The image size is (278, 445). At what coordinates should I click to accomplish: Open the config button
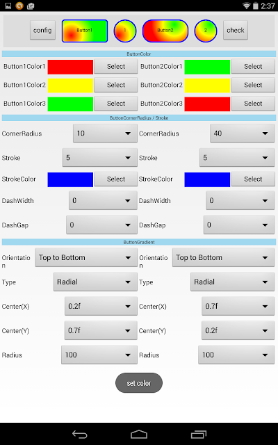42,30
